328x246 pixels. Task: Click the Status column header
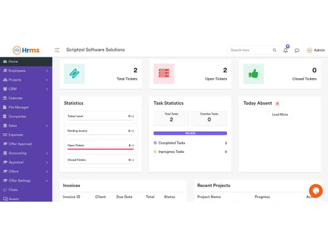[169, 197]
